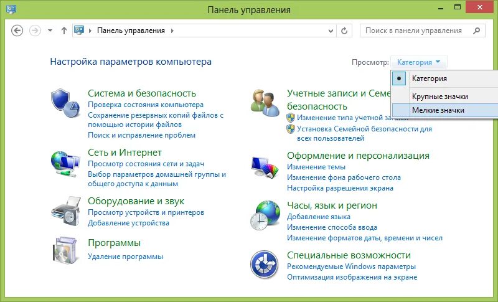Expand arrow before Панель управления breadcrumb
498x302 pixels.
pos(90,31)
